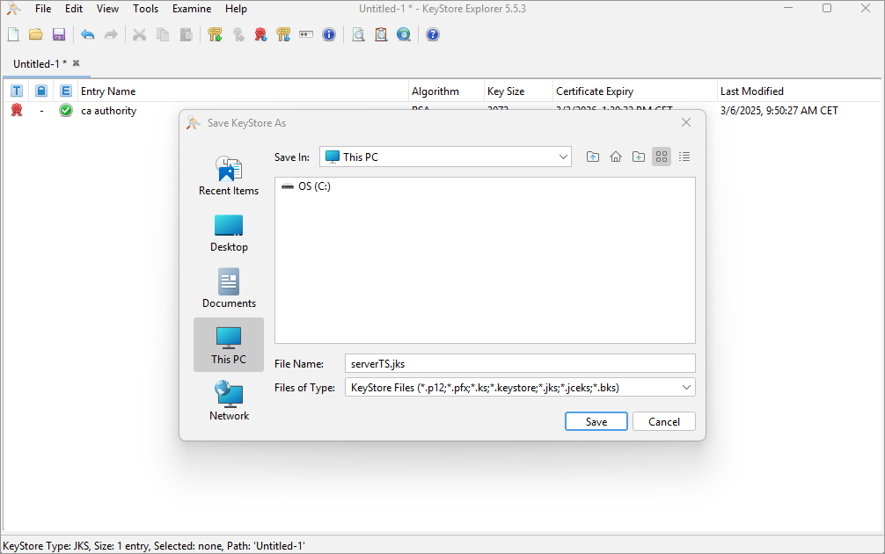Image resolution: width=885 pixels, height=554 pixels.
Task: Browse the Network location
Action: 229,401
